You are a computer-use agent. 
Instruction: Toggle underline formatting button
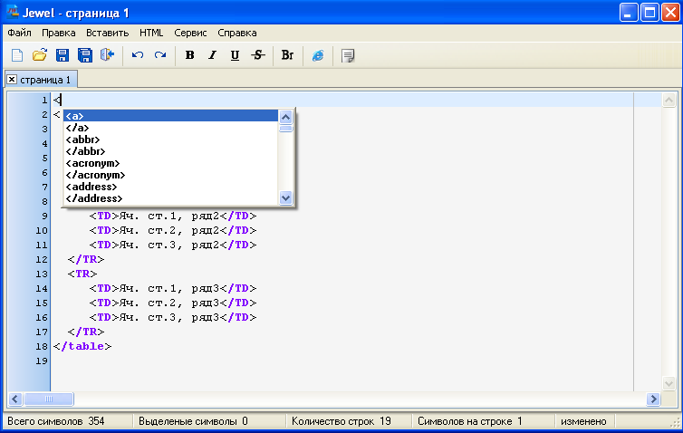click(x=235, y=55)
